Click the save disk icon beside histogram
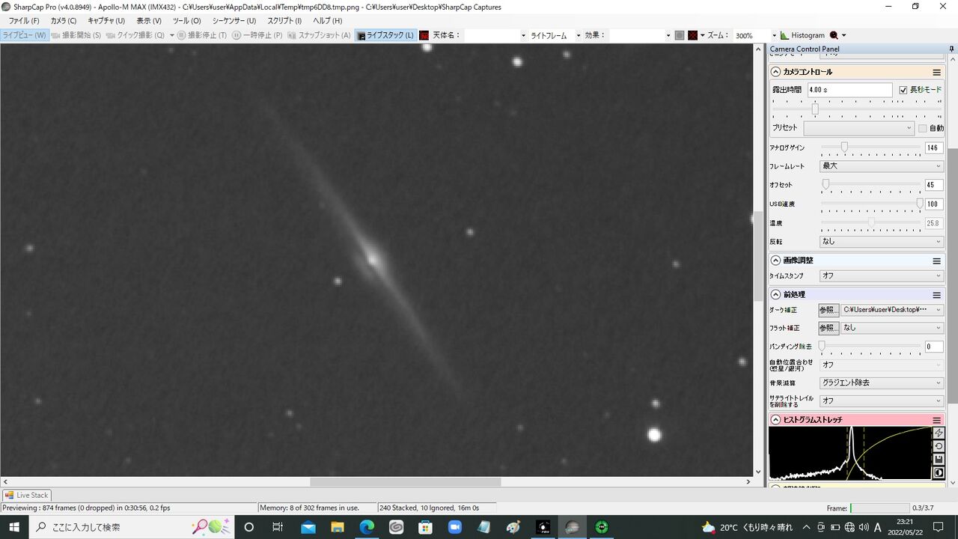 tap(939, 460)
